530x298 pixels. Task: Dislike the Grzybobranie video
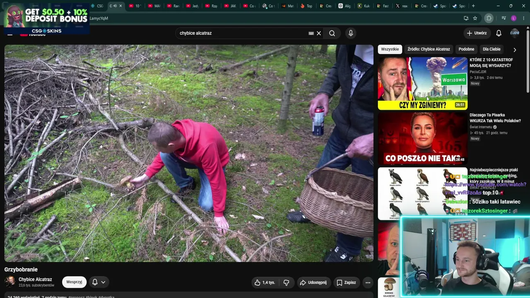tap(286, 283)
